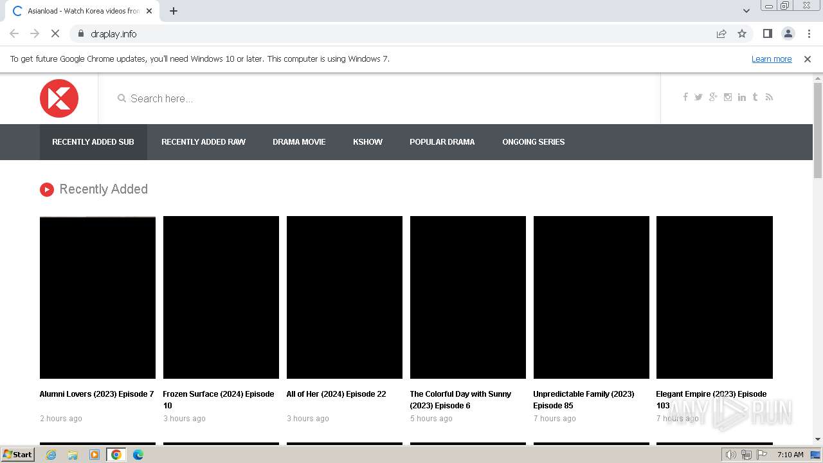
Task: Go forward in Chrome
Action: click(35, 34)
